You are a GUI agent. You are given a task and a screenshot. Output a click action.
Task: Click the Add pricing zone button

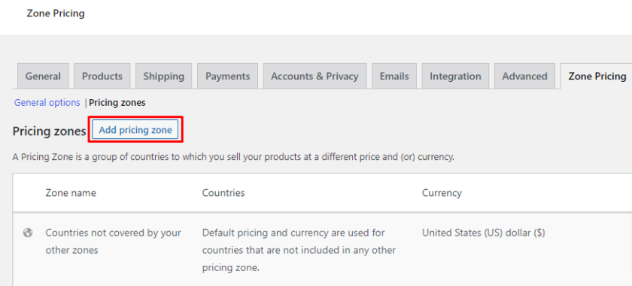tap(135, 130)
